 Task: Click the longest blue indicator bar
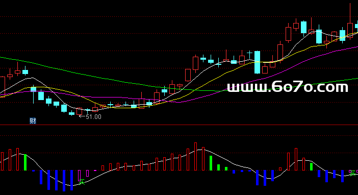(64, 181)
